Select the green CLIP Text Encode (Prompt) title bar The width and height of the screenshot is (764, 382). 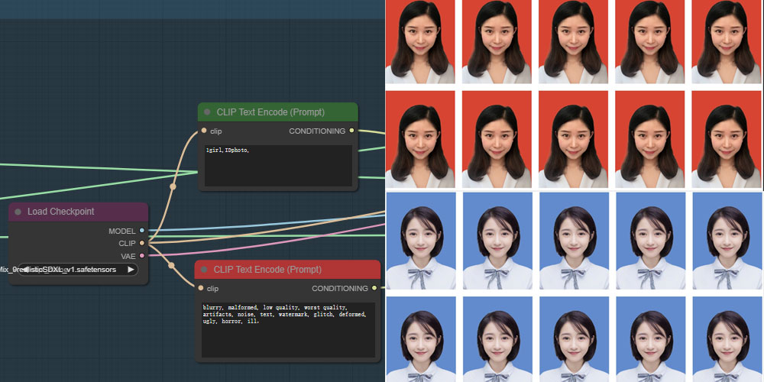coord(278,112)
